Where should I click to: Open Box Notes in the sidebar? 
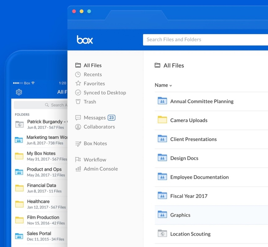(95, 144)
